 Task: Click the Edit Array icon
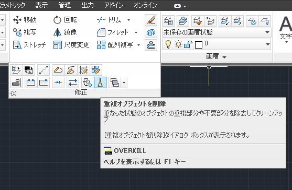96,70
